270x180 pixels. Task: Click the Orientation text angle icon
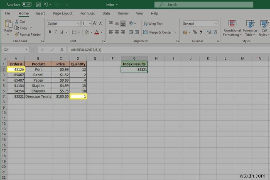tap(131, 23)
